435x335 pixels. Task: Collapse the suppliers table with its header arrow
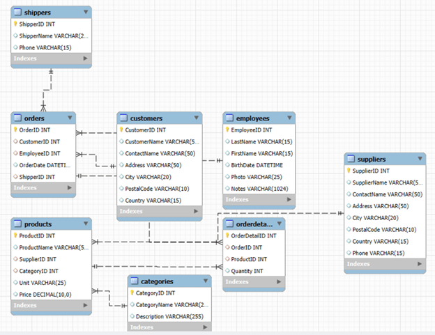click(420, 159)
